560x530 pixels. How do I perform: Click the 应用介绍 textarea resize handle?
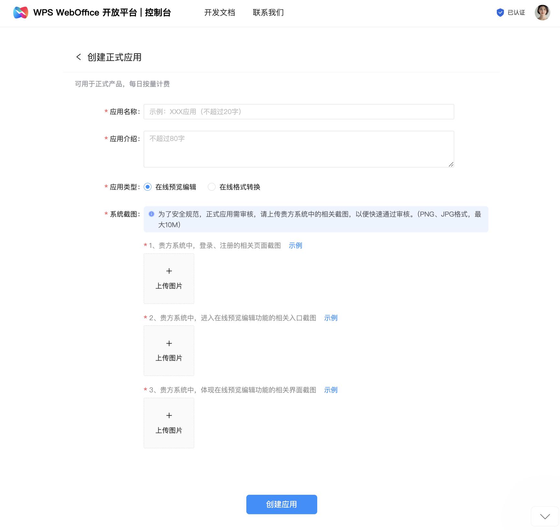click(x=451, y=164)
